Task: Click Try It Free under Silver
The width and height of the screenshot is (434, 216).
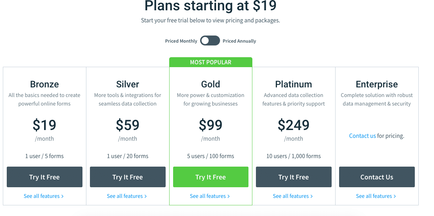Action: pos(128,177)
